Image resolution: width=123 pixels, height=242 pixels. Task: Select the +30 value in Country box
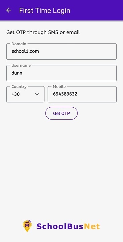tap(16, 94)
